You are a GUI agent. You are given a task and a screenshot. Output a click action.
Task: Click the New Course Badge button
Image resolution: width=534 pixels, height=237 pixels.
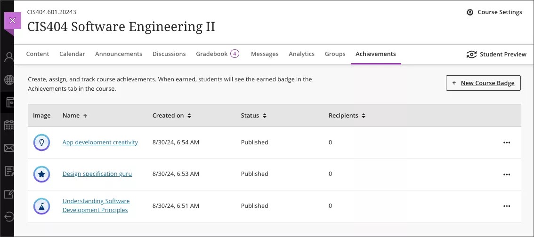tap(483, 83)
